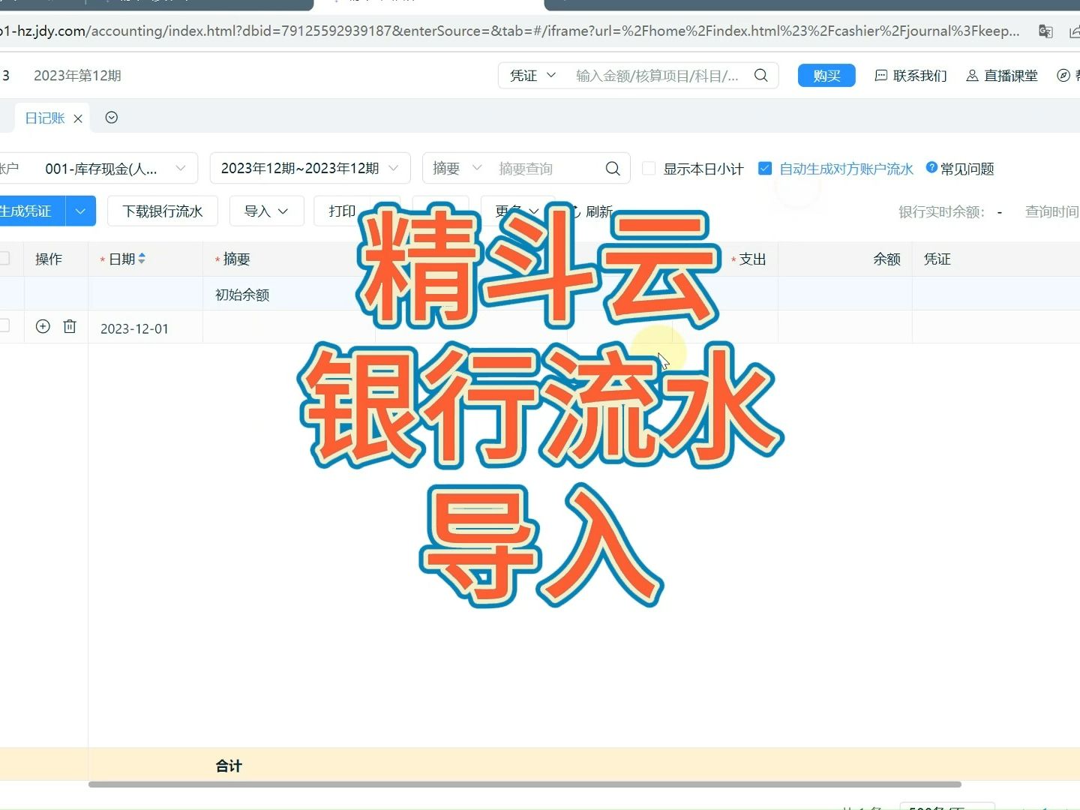1080x810 pixels.
Task: Open 联系我们 chat link
Action: coord(910,76)
